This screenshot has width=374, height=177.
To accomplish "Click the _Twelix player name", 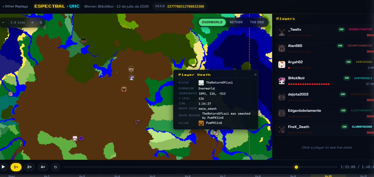I will click(295, 29).
